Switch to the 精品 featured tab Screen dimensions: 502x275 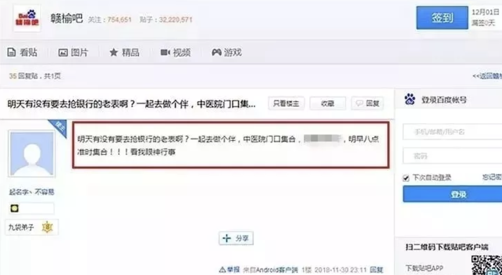pos(124,53)
